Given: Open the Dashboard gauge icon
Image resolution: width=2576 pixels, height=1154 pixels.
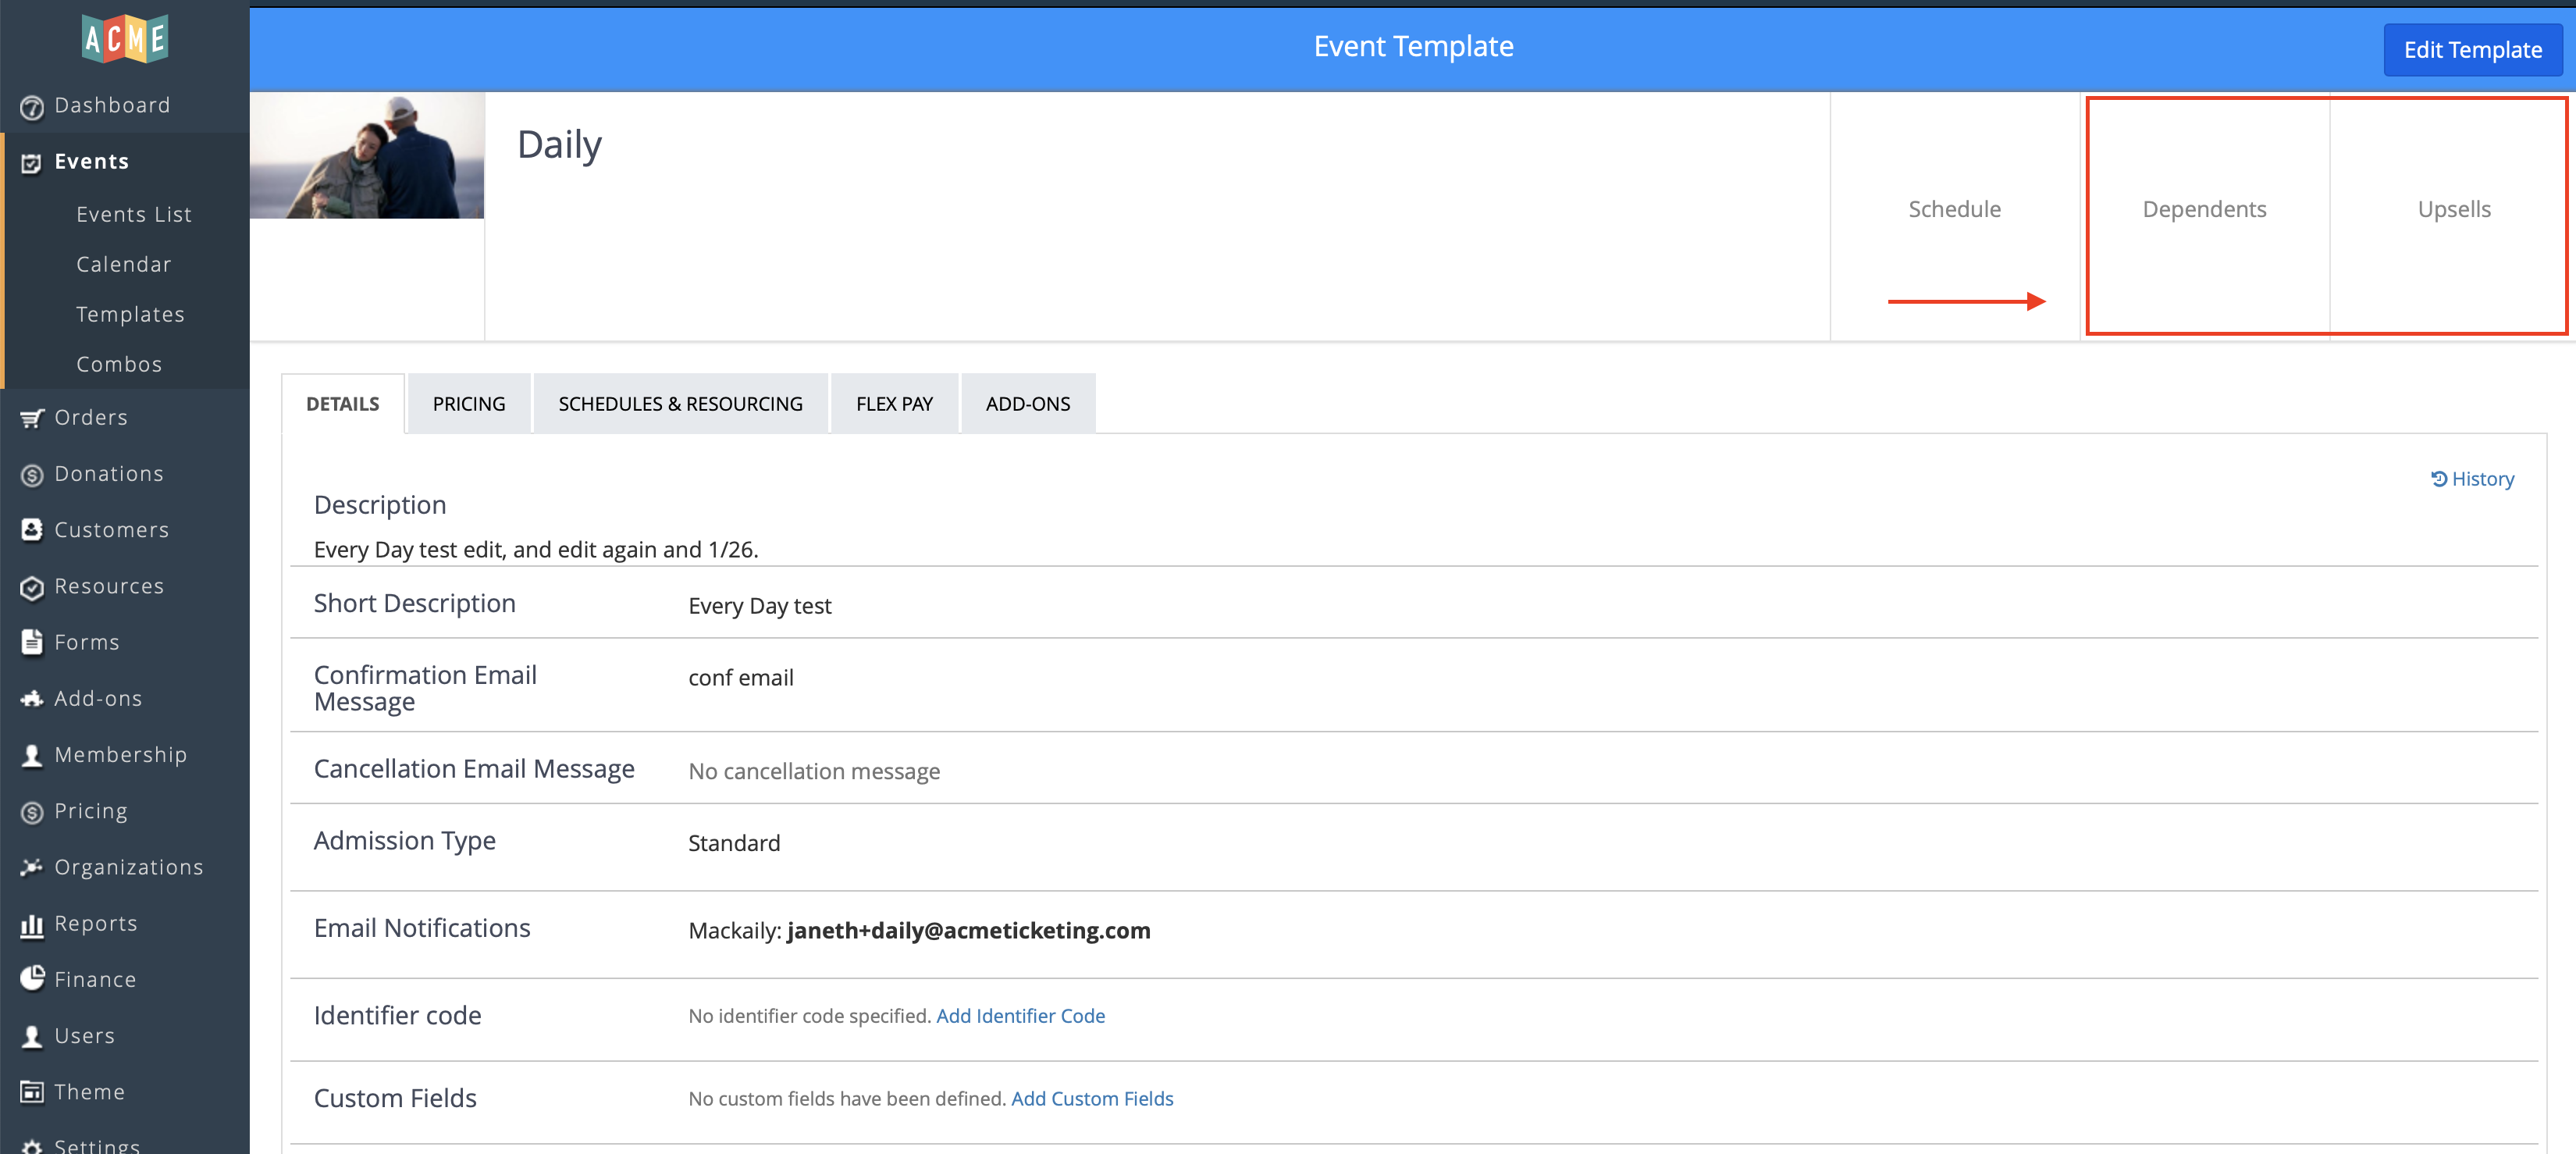Looking at the screenshot, I should pos(32,107).
